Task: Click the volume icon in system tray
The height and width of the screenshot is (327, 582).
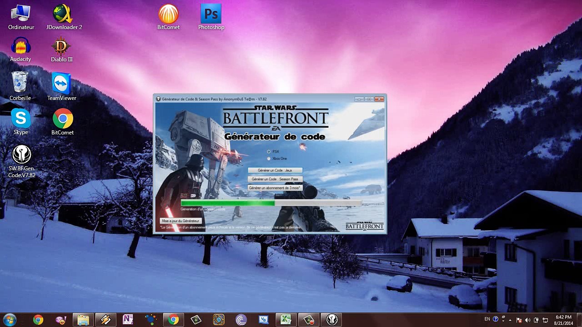Action: 527,320
